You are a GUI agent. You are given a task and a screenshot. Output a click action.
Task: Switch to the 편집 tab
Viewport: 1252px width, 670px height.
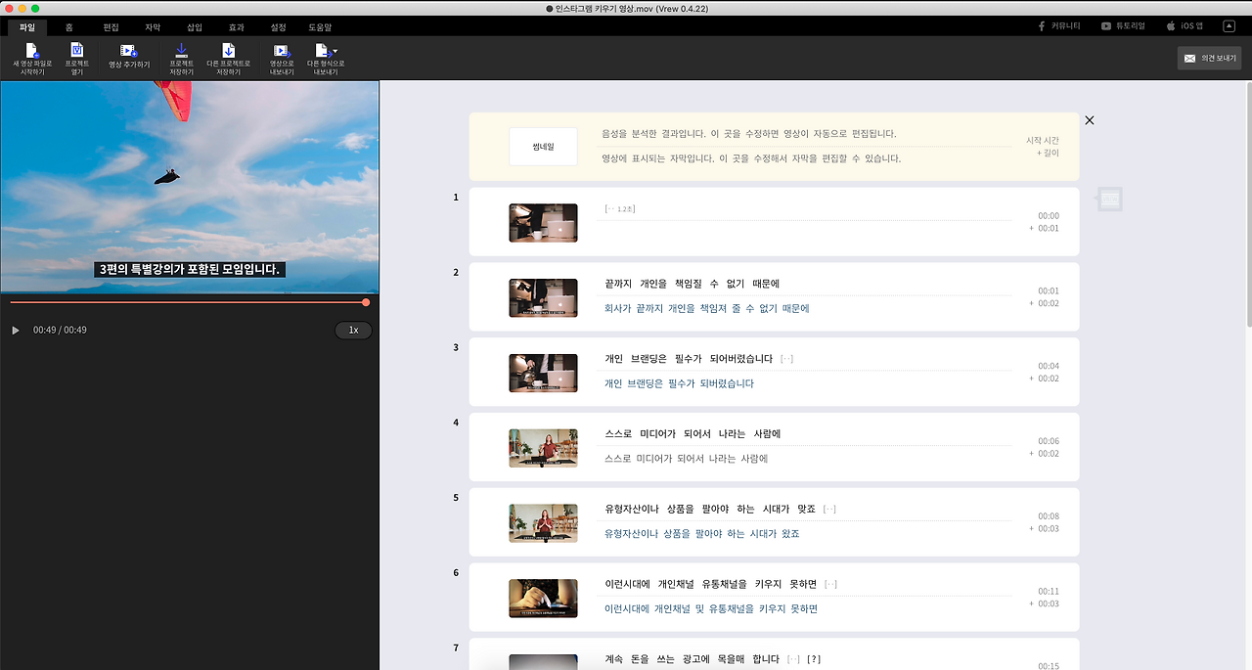pyautogui.click(x=111, y=27)
